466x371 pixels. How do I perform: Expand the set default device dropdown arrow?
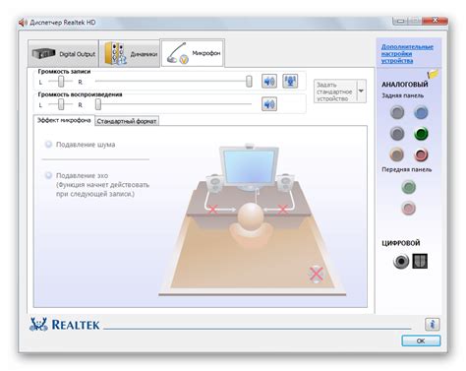point(361,91)
